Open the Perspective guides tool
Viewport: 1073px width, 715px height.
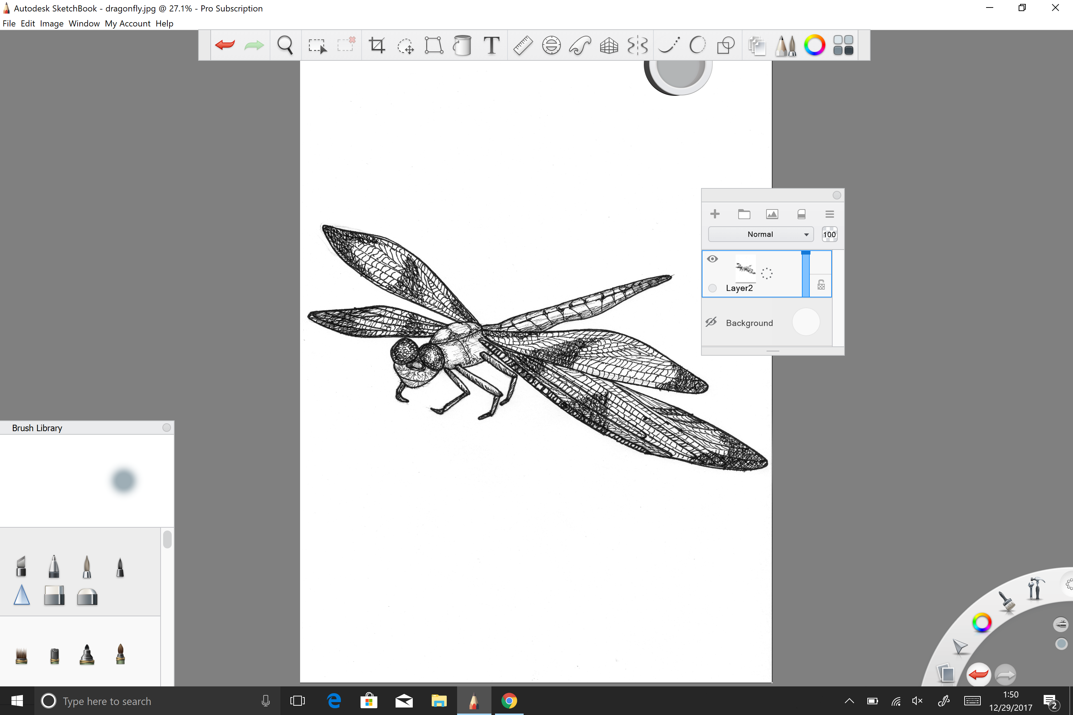click(x=609, y=45)
